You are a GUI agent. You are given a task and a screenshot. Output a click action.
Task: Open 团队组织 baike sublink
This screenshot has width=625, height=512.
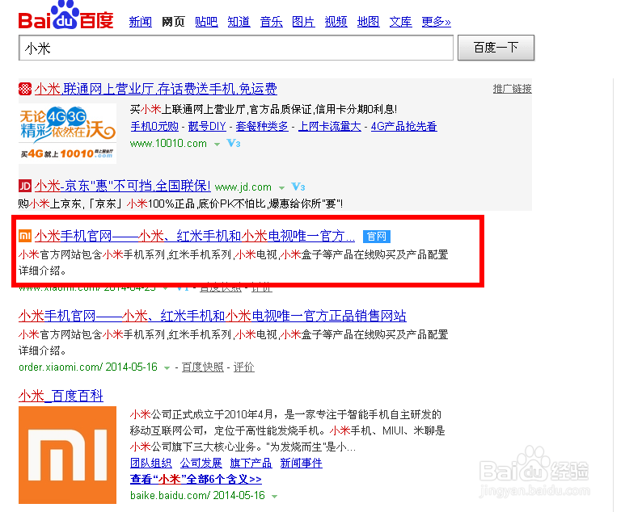(x=150, y=463)
